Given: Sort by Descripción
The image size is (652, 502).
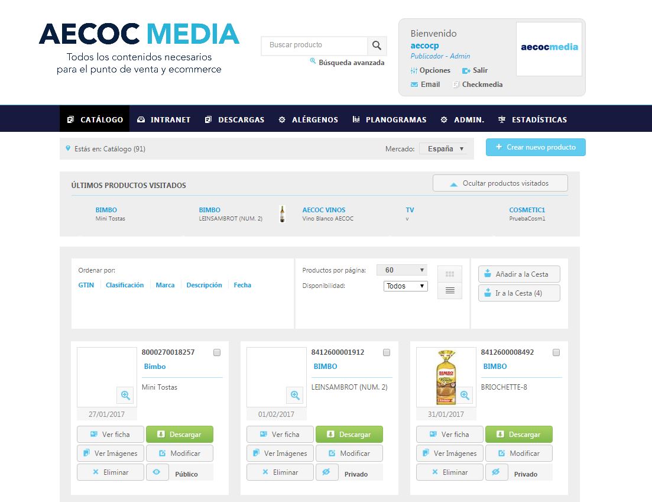Looking at the screenshot, I should click(x=204, y=285).
